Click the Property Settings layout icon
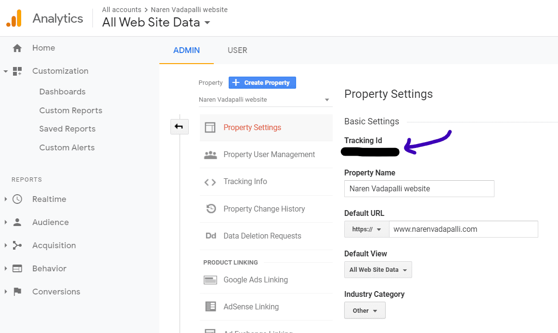Screen dimensions: 558x333 [210, 128]
